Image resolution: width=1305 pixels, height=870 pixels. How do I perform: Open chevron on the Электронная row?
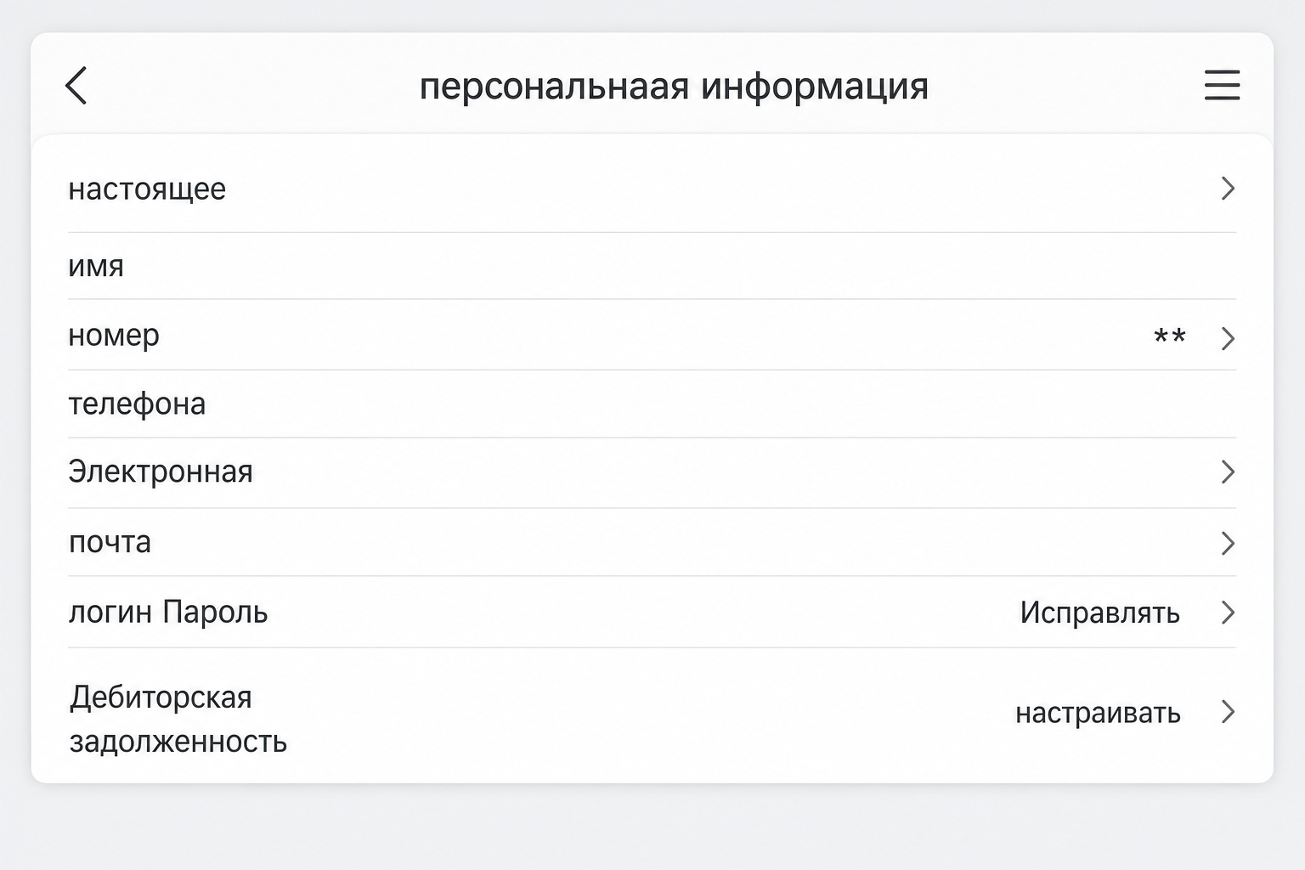[x=1228, y=472]
